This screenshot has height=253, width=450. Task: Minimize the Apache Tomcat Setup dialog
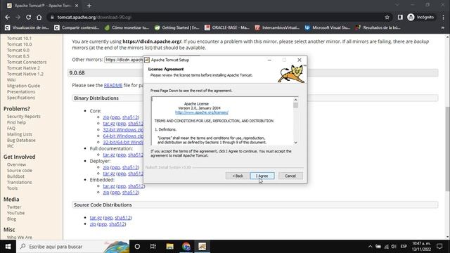point(269,60)
